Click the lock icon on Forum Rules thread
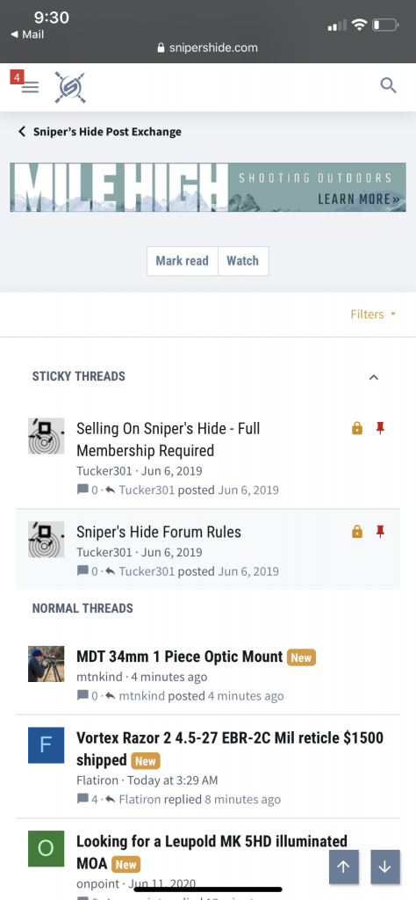The image size is (416, 900). (357, 532)
